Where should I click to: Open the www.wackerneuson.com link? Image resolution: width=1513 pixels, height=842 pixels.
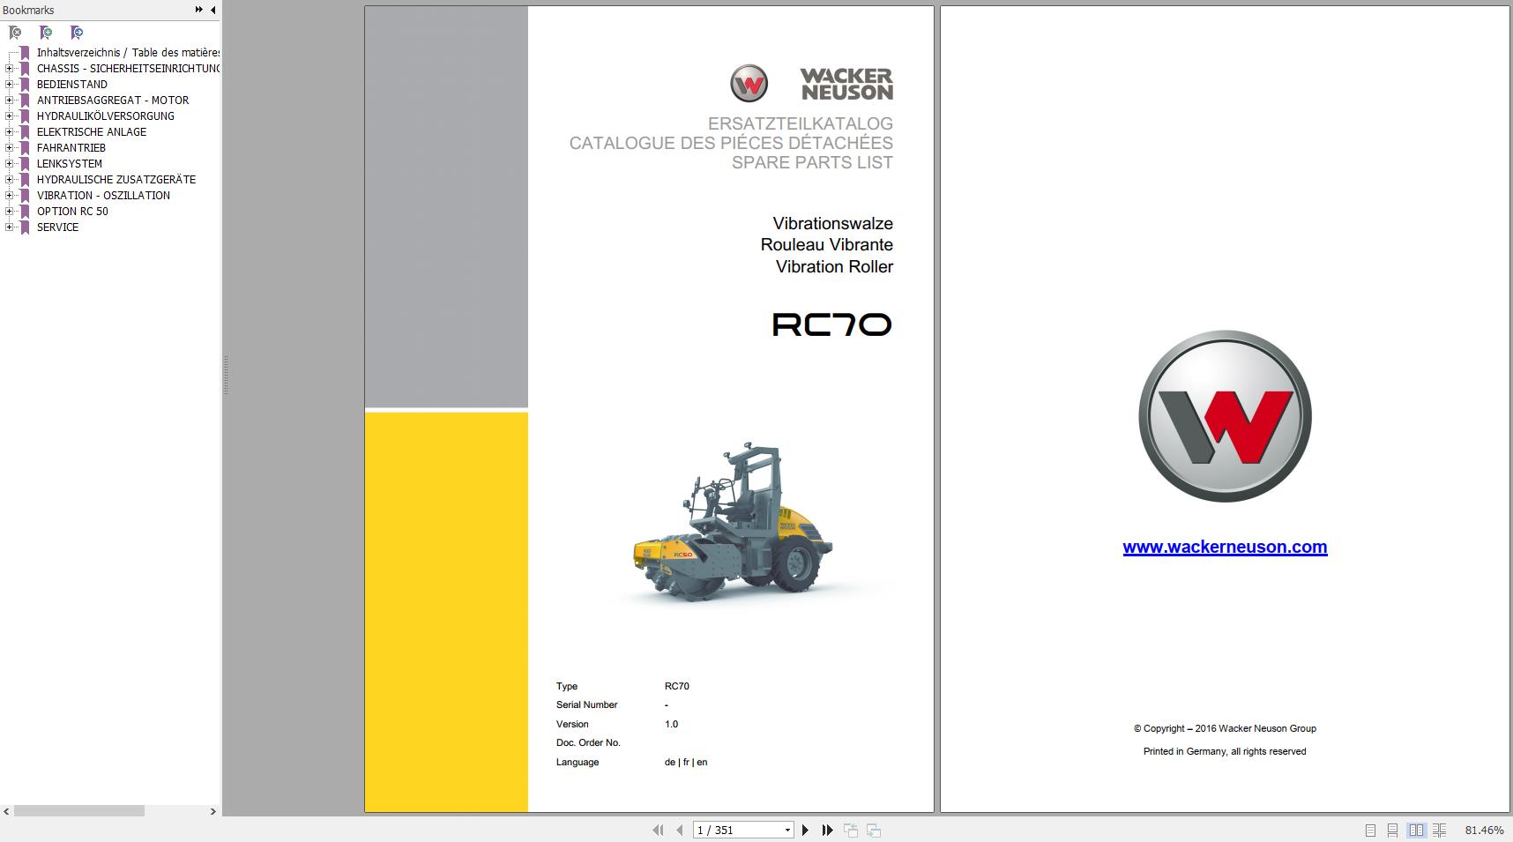coord(1225,547)
